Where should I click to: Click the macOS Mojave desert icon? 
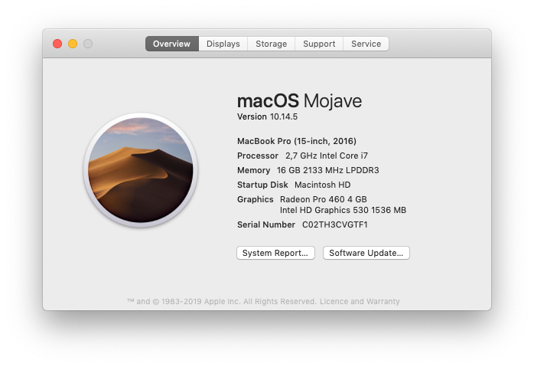point(140,170)
